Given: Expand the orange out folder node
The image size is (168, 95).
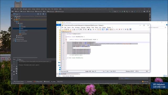Looking at the screenshot, I should tap(15, 20).
